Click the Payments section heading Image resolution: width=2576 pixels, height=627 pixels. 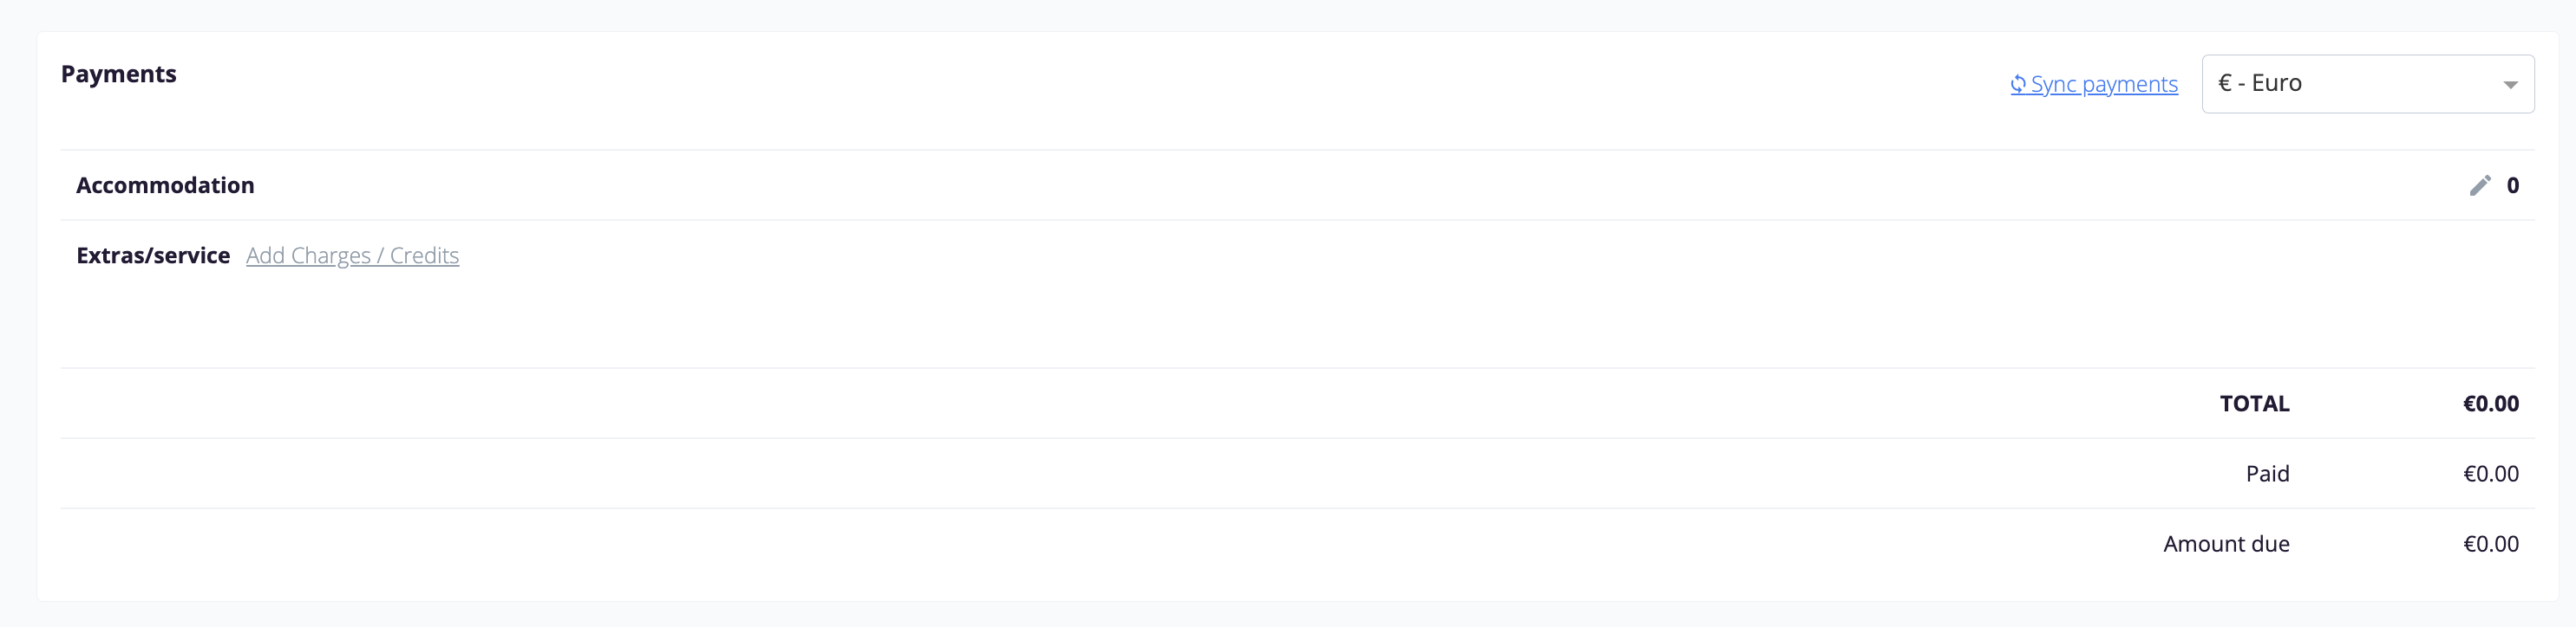tap(118, 74)
